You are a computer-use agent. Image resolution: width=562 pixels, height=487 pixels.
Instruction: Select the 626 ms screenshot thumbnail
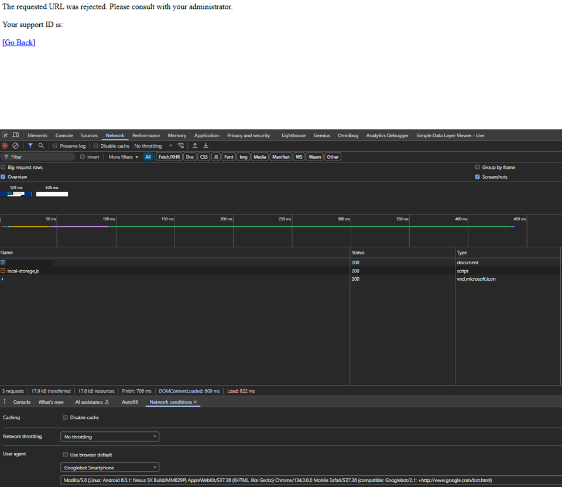52,194
